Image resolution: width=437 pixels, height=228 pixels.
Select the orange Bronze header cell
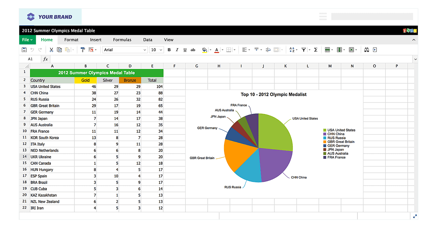(130, 80)
